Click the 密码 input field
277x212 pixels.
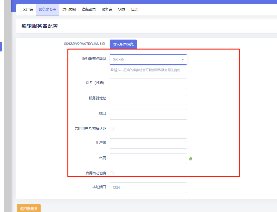(148, 159)
